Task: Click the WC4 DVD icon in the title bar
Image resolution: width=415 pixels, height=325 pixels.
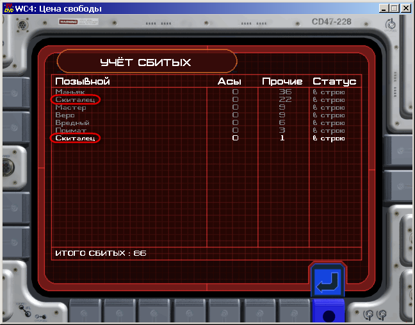Action: click(x=9, y=8)
